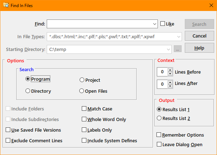The image size is (217, 155).
Task: Check the Labels Only box
Action: pos(84,130)
